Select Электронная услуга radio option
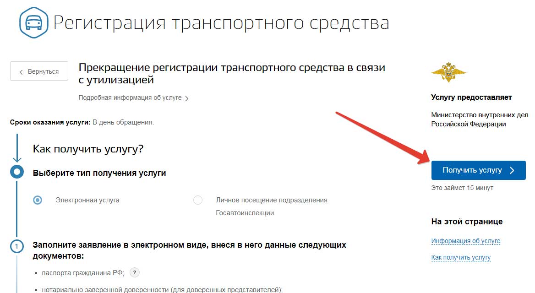Viewport: 535px width, 293px height. (38, 200)
